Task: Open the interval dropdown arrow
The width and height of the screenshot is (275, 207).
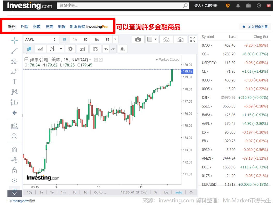Action: (115, 39)
